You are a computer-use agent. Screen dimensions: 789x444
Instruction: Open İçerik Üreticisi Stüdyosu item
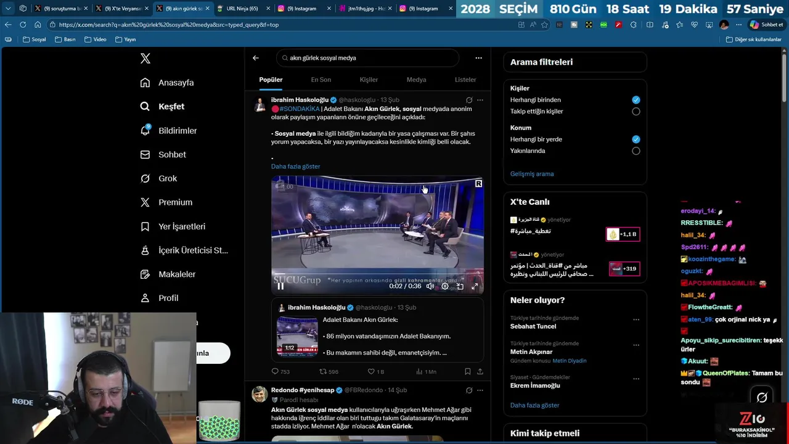tap(184, 250)
